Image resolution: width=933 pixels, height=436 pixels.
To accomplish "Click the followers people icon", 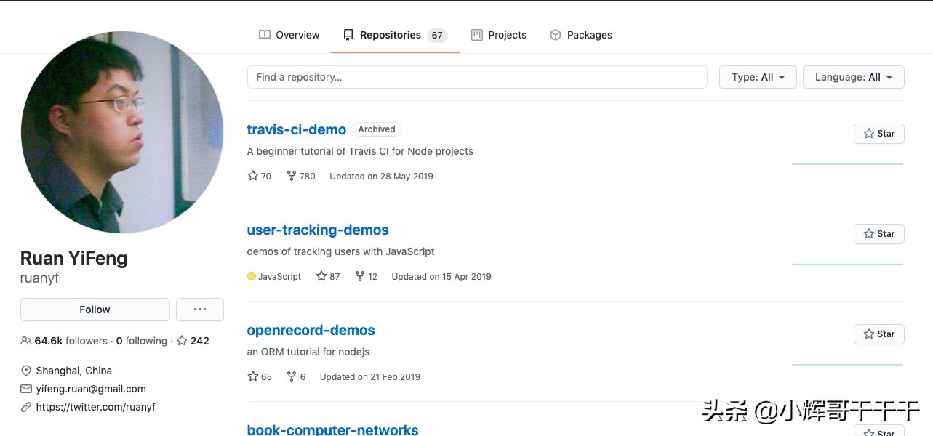I will (x=26, y=341).
